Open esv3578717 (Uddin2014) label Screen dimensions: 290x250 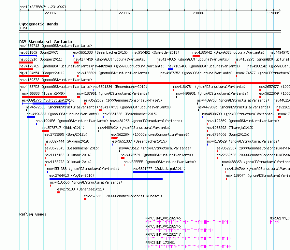pyautogui.click(x=63, y=128)
